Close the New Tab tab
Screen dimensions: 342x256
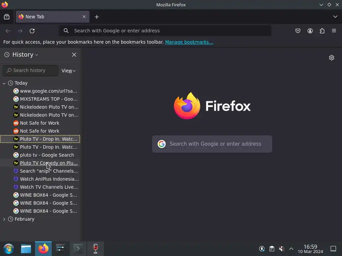pyautogui.click(x=84, y=17)
